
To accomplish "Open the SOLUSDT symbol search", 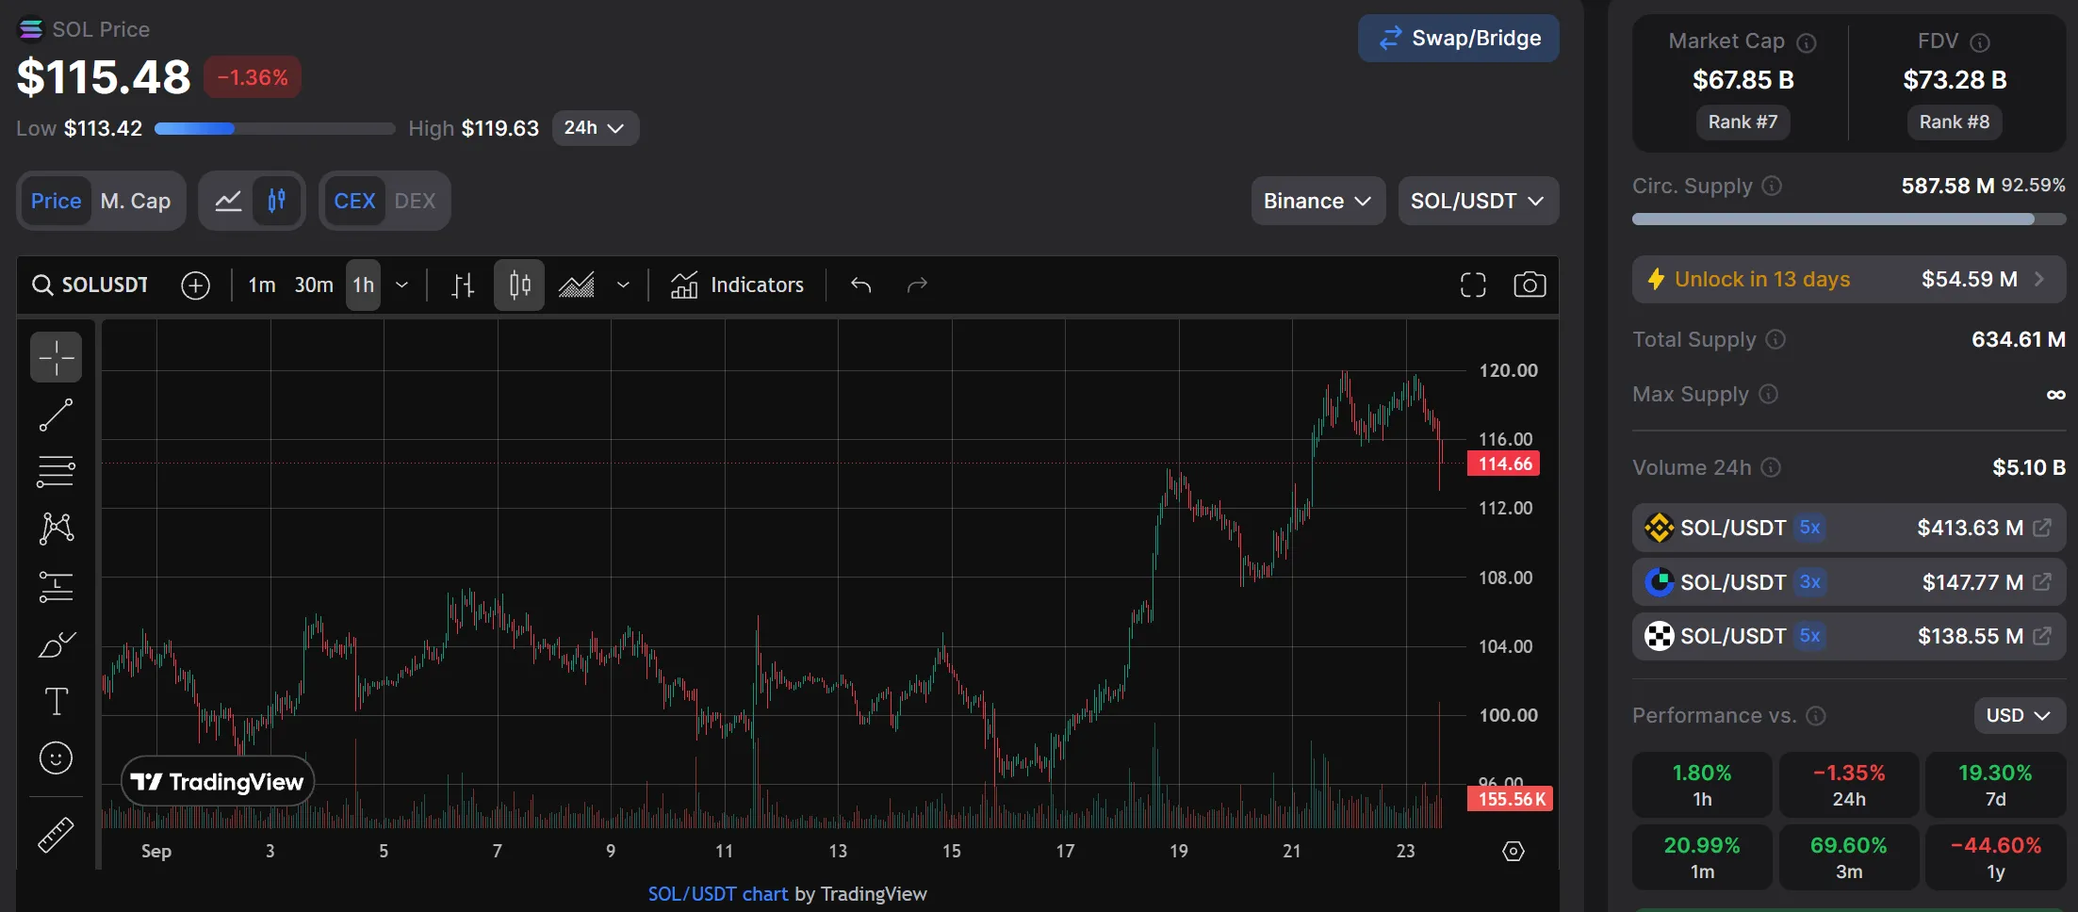I will pyautogui.click(x=90, y=285).
